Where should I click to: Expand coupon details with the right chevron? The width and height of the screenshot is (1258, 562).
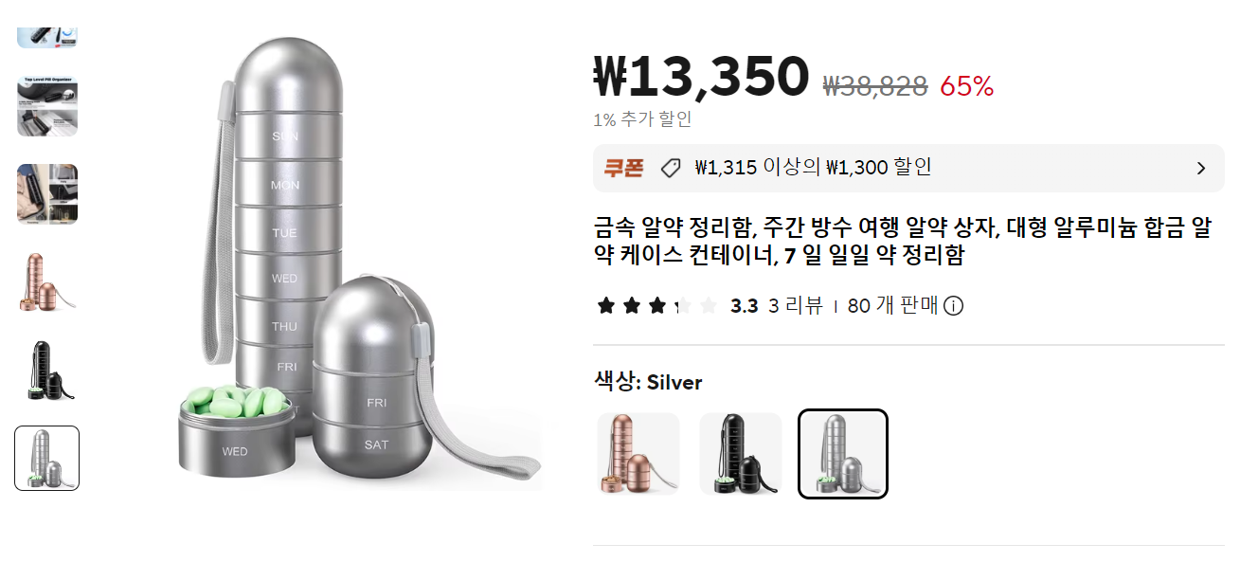1201,169
